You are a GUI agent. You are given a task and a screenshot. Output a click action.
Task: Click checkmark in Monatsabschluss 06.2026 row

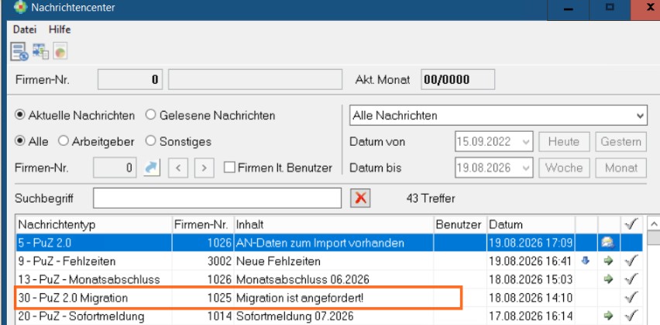point(631,279)
